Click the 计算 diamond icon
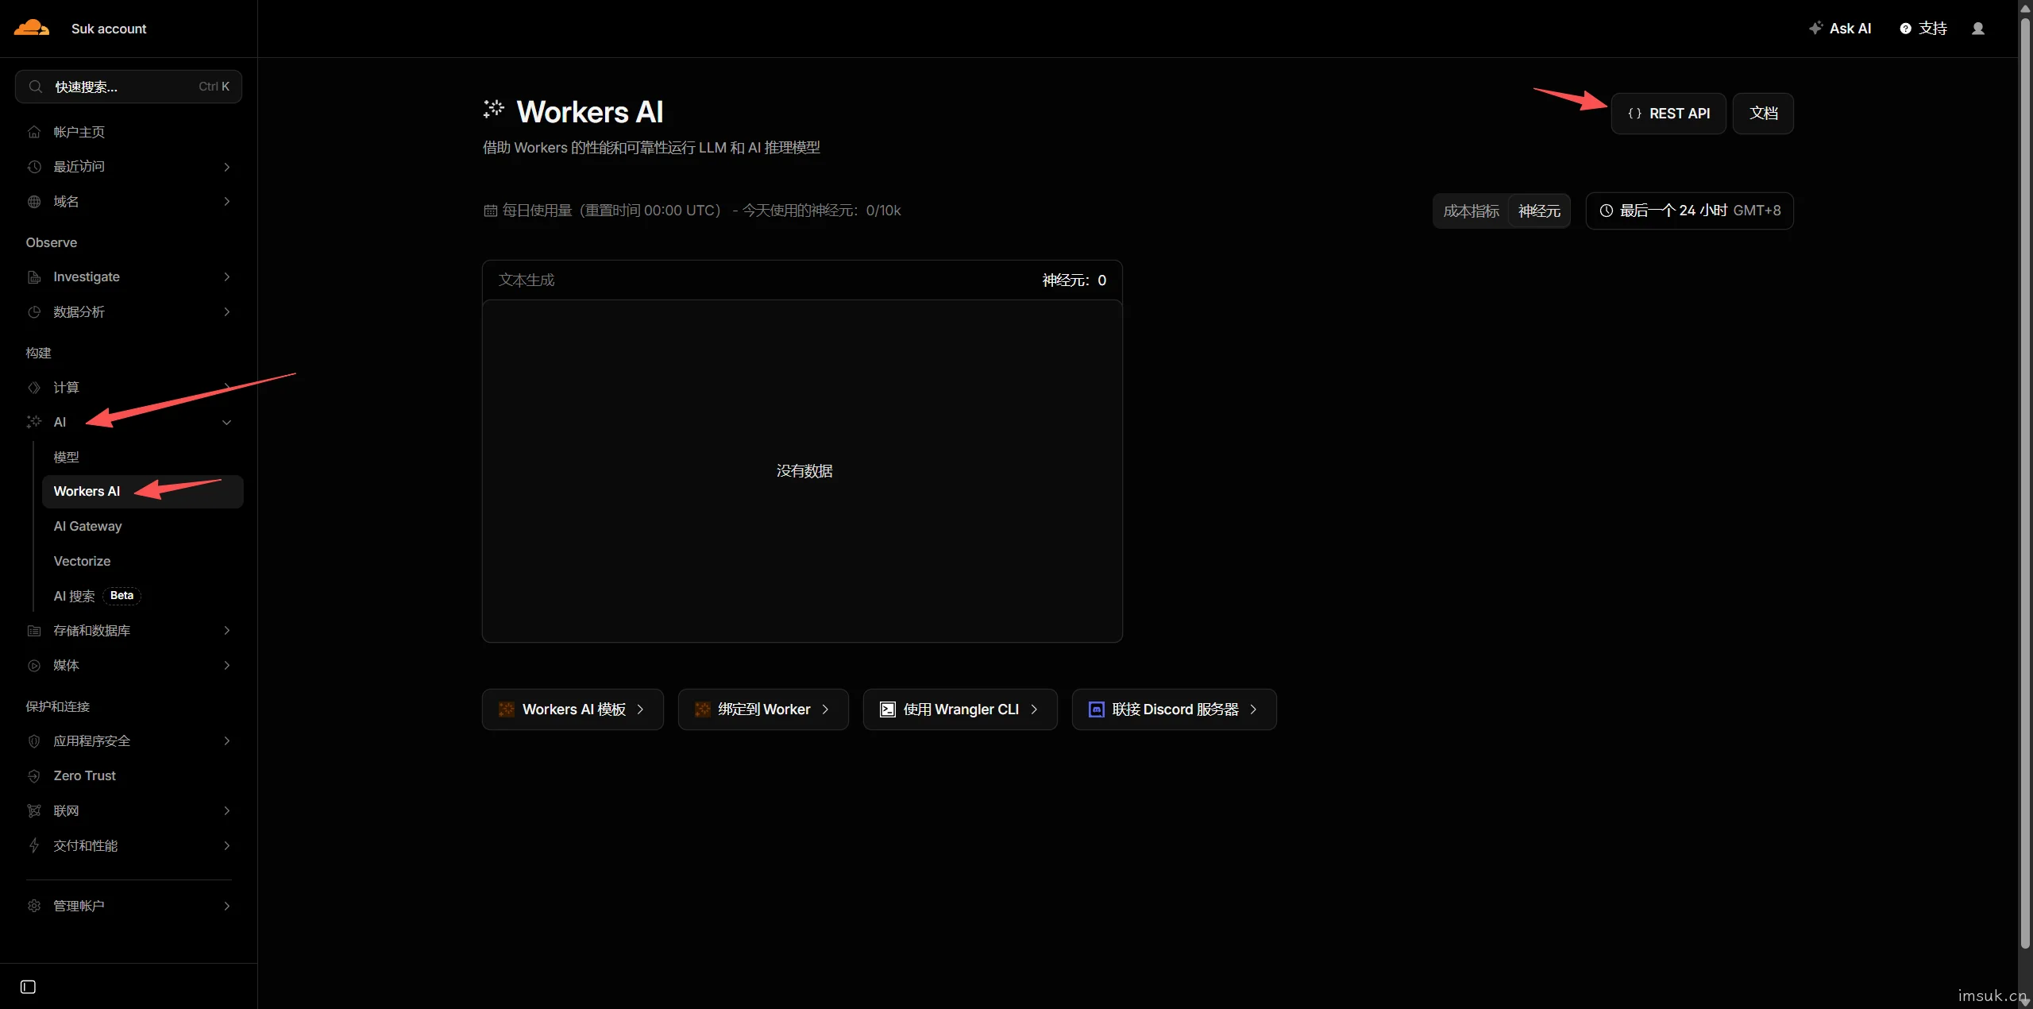2033x1009 pixels. pyautogui.click(x=34, y=388)
